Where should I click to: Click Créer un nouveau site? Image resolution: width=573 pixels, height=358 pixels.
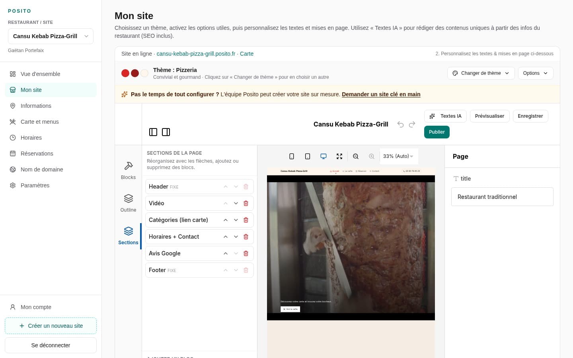coord(51,326)
